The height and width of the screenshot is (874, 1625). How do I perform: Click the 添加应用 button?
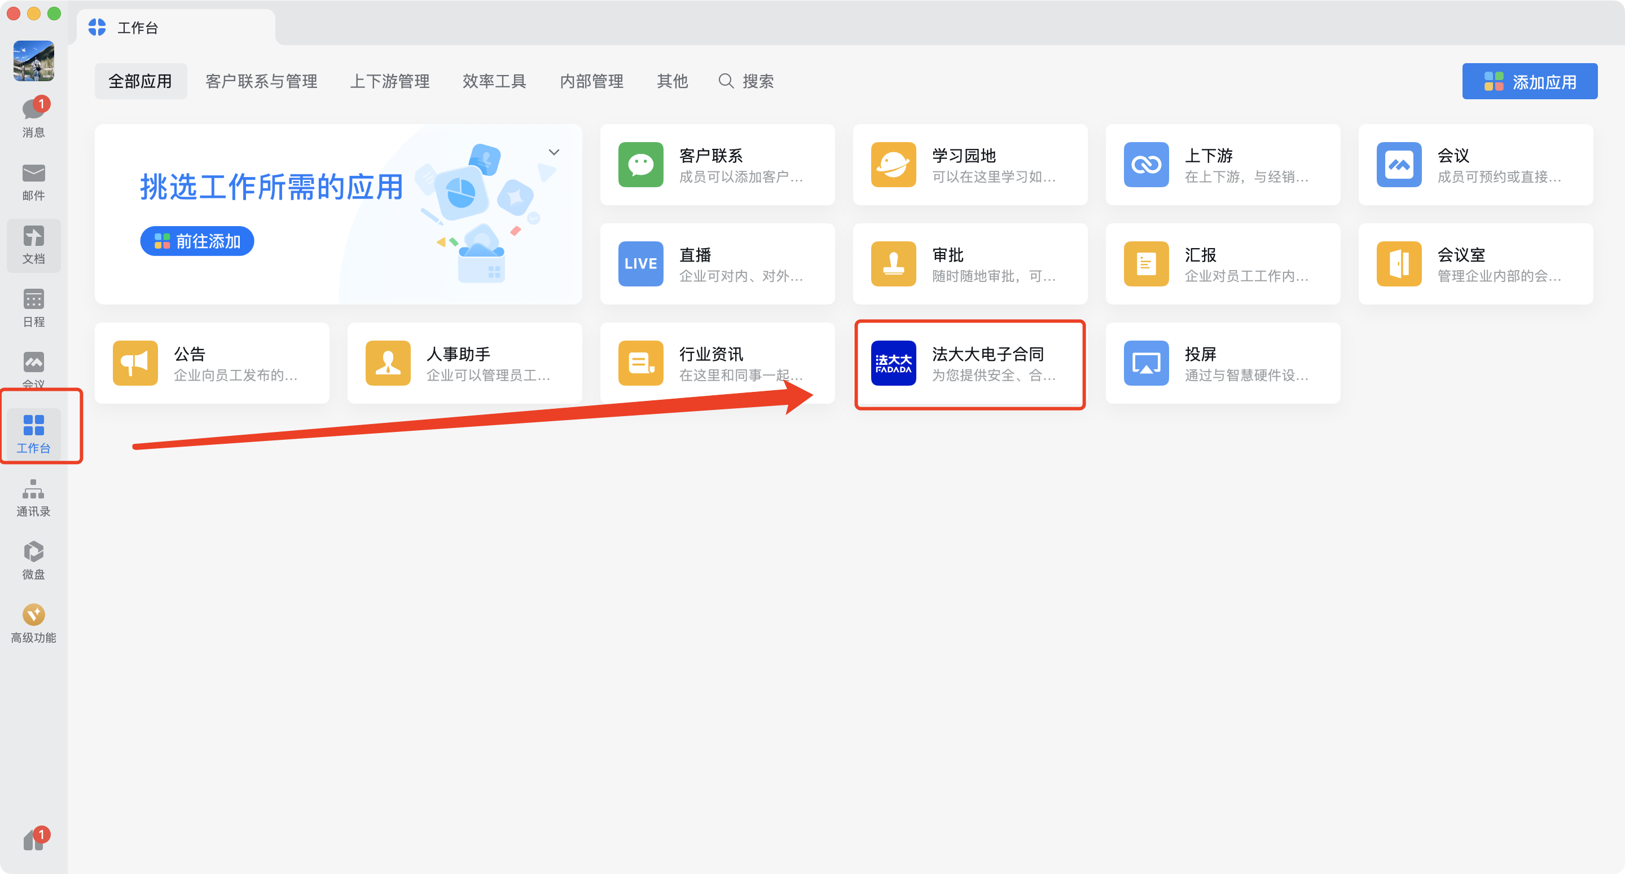(x=1530, y=81)
